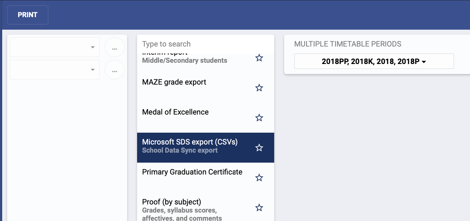Open the first ellipsis options menu
The width and height of the screenshot is (470, 221).
(x=114, y=47)
